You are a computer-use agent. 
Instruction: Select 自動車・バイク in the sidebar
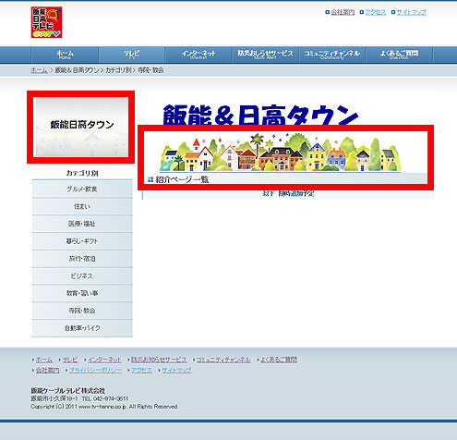[82, 328]
